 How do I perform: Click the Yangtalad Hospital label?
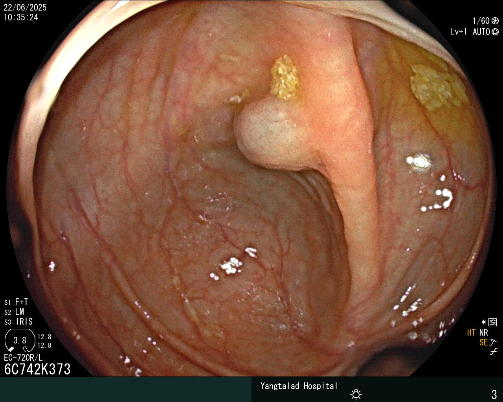pos(299,386)
